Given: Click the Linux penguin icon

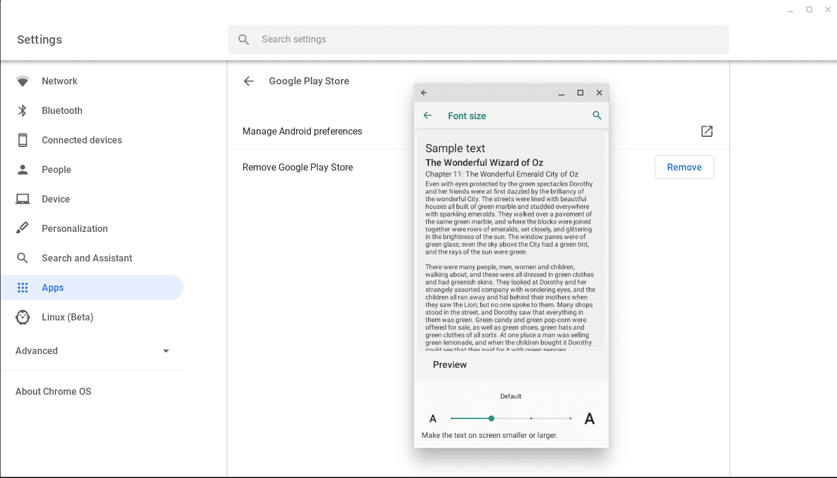Looking at the screenshot, I should (22, 317).
